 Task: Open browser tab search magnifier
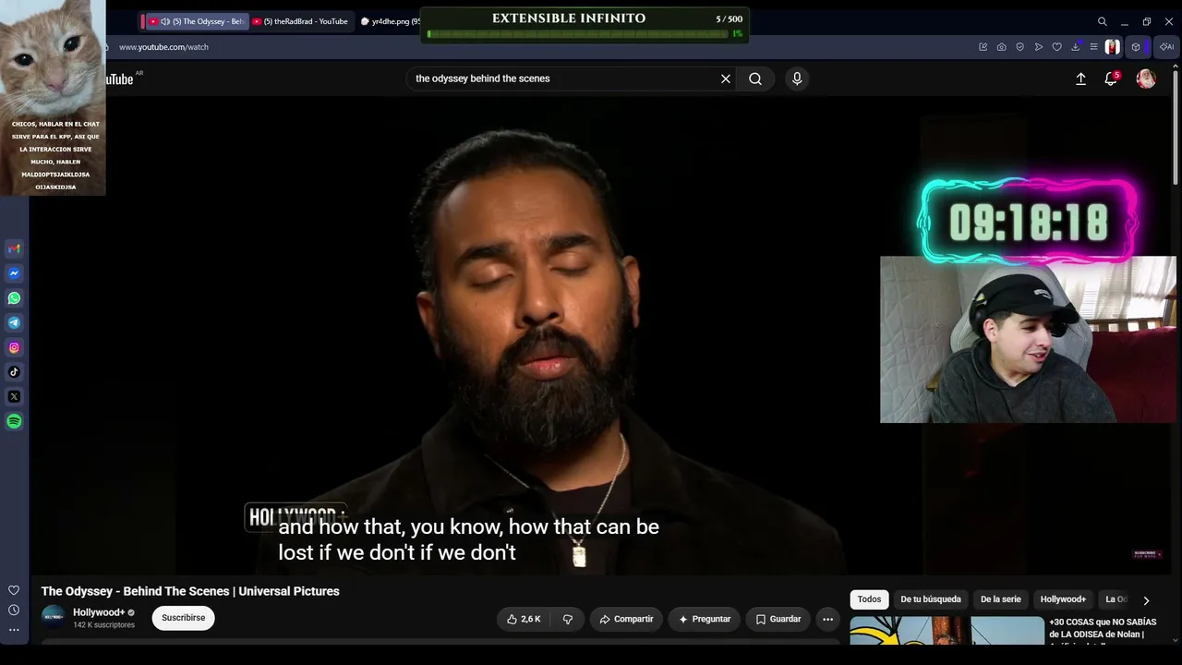click(1102, 21)
